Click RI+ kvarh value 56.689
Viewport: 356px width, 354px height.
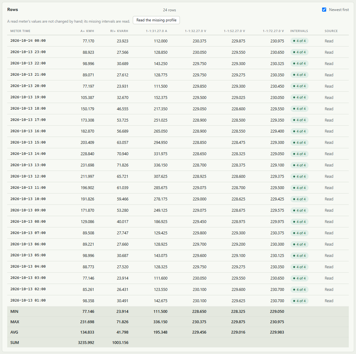pyautogui.click(x=123, y=131)
